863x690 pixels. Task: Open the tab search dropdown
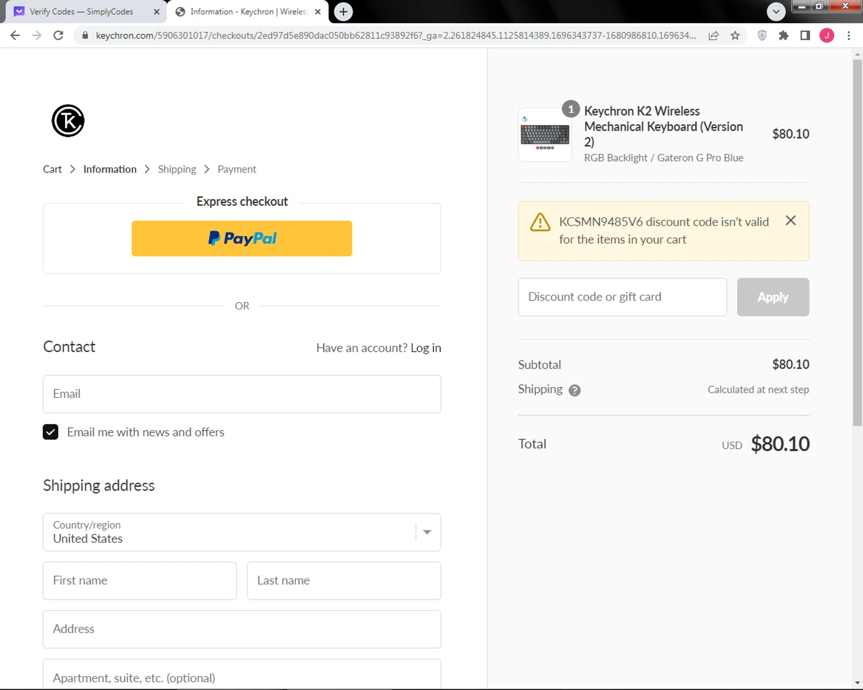coord(776,11)
